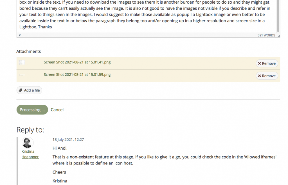Click the Attachments section label
The height and width of the screenshot is (185, 288).
pyautogui.click(x=28, y=51)
